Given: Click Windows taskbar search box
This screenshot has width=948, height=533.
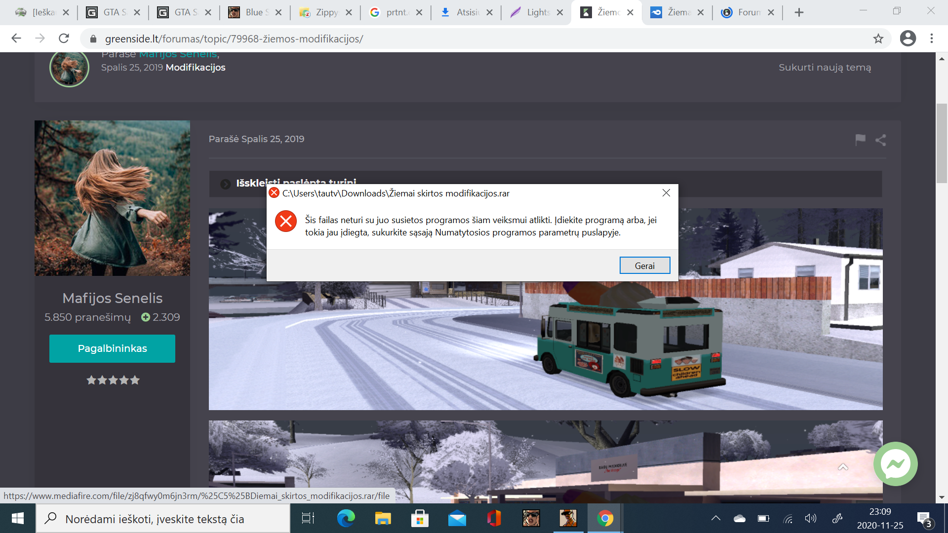Looking at the screenshot, I should 163,519.
